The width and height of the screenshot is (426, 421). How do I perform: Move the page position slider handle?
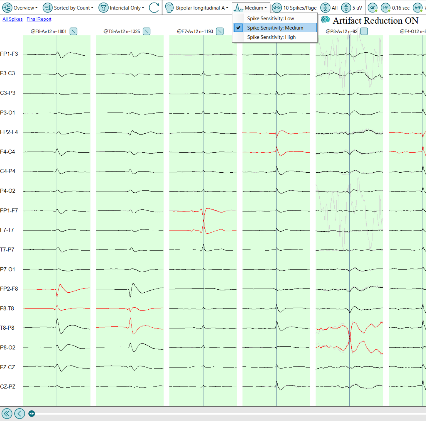(x=32, y=413)
